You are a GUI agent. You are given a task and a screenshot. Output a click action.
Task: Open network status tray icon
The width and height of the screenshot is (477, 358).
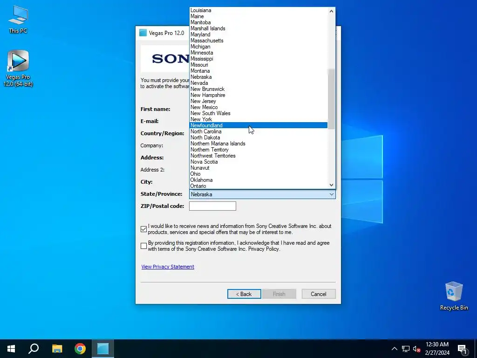pyautogui.click(x=406, y=349)
